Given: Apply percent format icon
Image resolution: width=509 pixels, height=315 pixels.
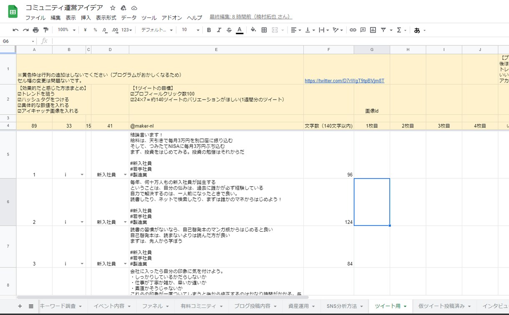Looking at the screenshot, I should tap(95, 30).
